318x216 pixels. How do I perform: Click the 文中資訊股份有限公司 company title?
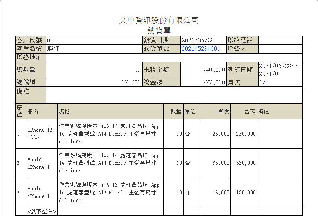159,20
